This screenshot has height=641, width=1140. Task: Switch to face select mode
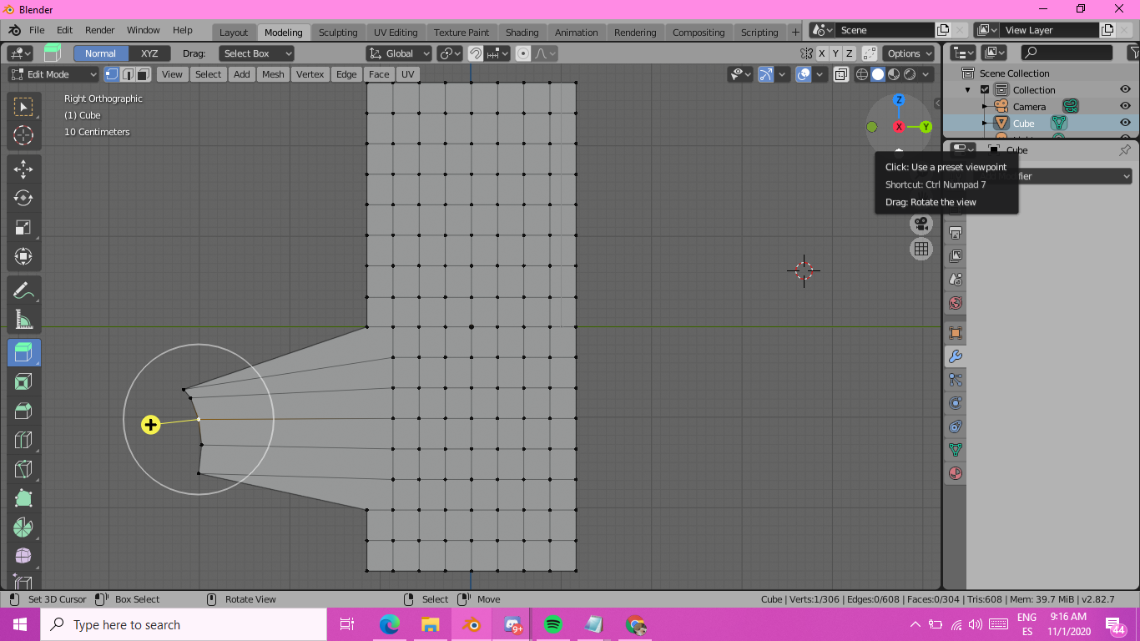144,74
